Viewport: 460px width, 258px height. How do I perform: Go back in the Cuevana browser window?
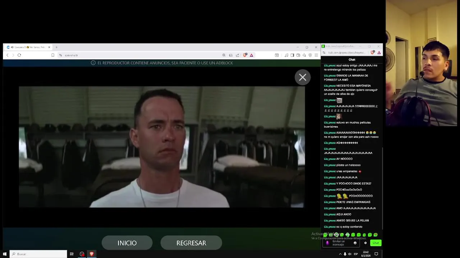[7, 55]
